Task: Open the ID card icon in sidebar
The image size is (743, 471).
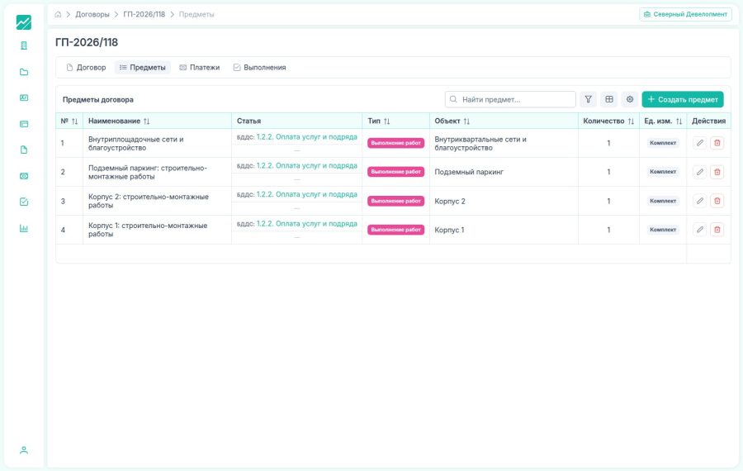Action: [24, 98]
